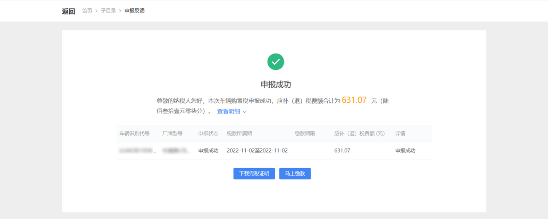Click the 车辆识别代号 column header
548x219 pixels.
(x=134, y=134)
